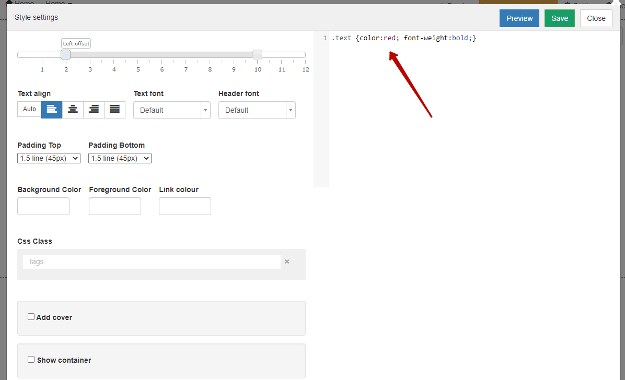Click slider tick label 12
625x380 pixels.
(x=306, y=69)
